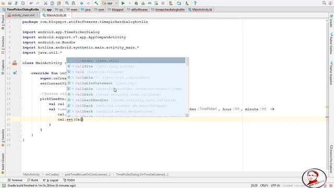Viewport: 334px width, 188px height.
Task: Close the MainActivity.kt tab
Action: click(69, 15)
